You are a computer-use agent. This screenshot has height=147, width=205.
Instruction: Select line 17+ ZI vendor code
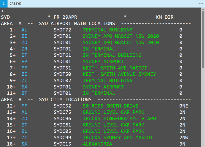coord(24,138)
